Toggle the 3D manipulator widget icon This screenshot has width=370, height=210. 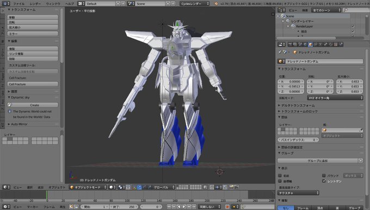(134, 187)
